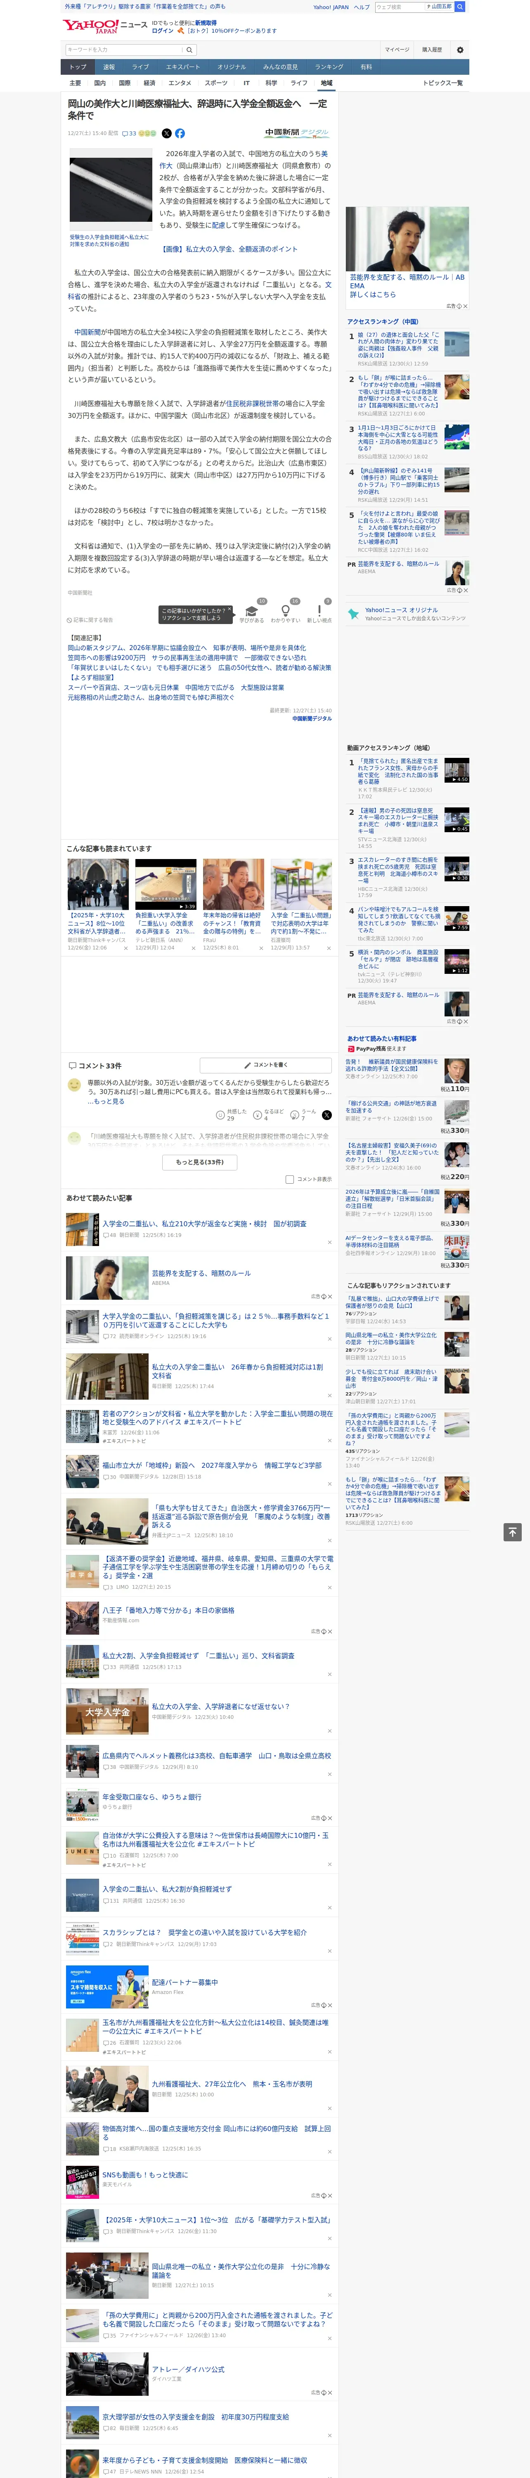Open the 有料 tab

[x=366, y=67]
